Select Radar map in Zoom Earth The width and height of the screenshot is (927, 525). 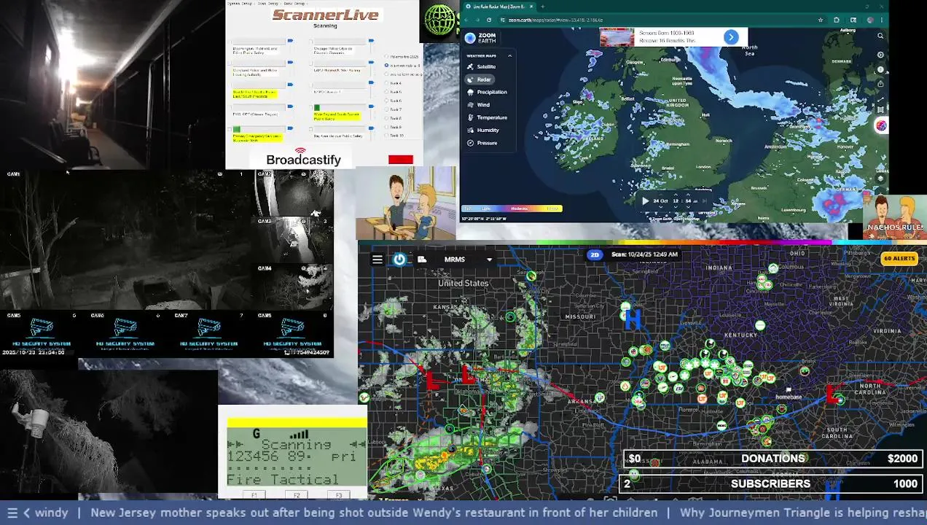point(480,79)
